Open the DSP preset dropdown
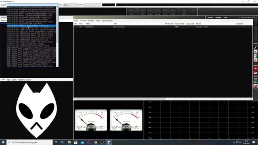The image size is (258, 145). point(92,5)
